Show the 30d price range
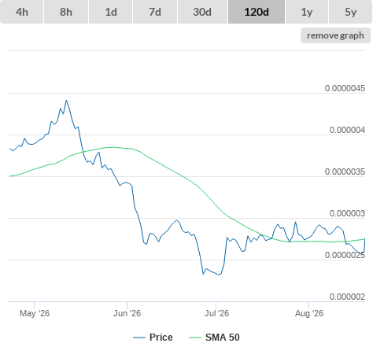This screenshot has height=358, width=373. pos(202,12)
